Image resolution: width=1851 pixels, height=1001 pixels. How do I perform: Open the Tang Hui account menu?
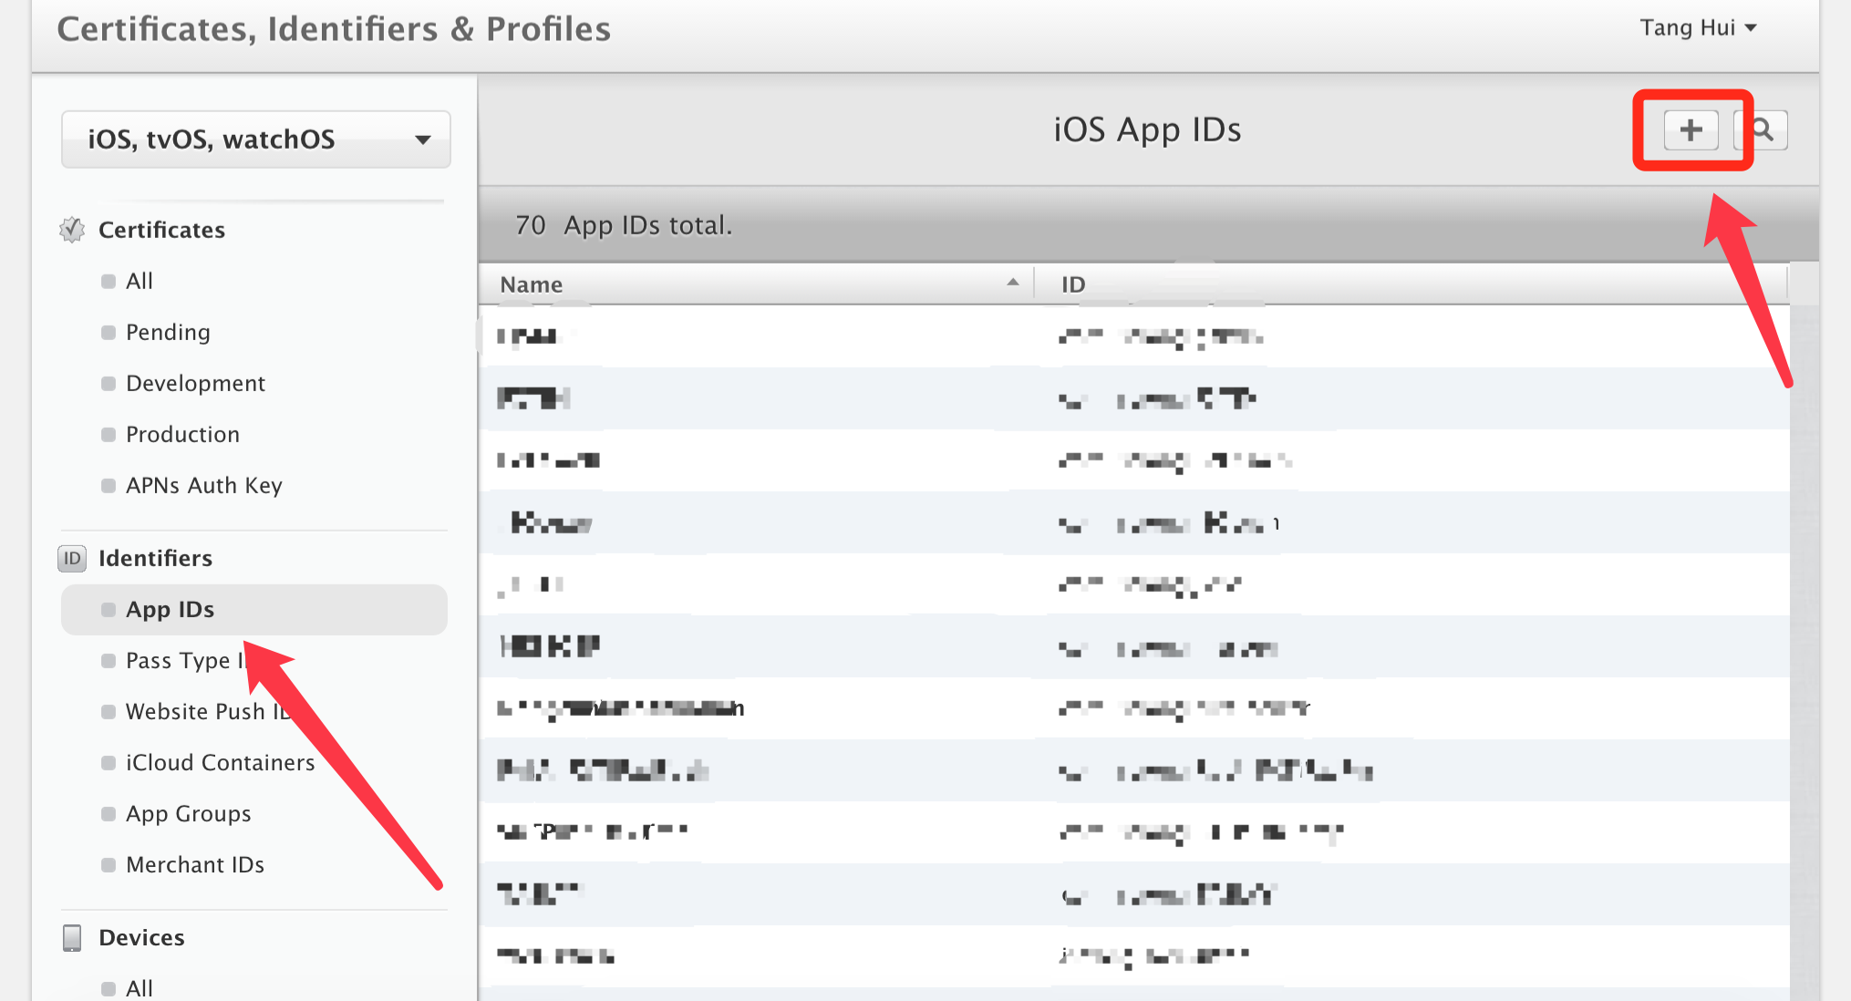tap(1698, 28)
